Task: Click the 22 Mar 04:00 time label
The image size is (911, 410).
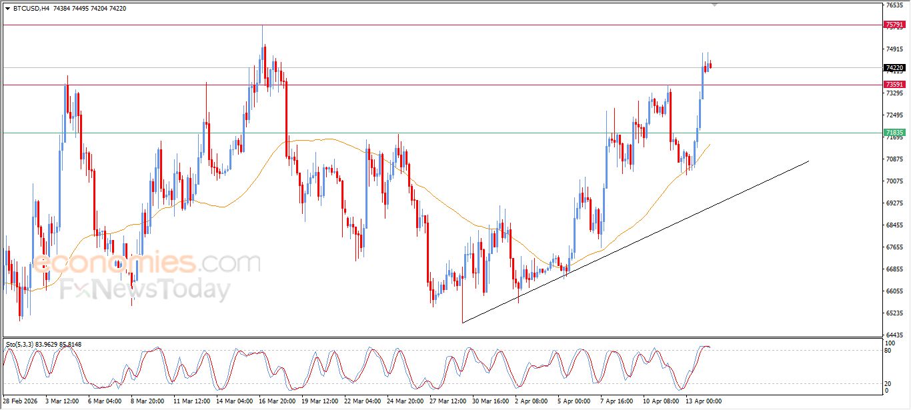Action: 362,401
